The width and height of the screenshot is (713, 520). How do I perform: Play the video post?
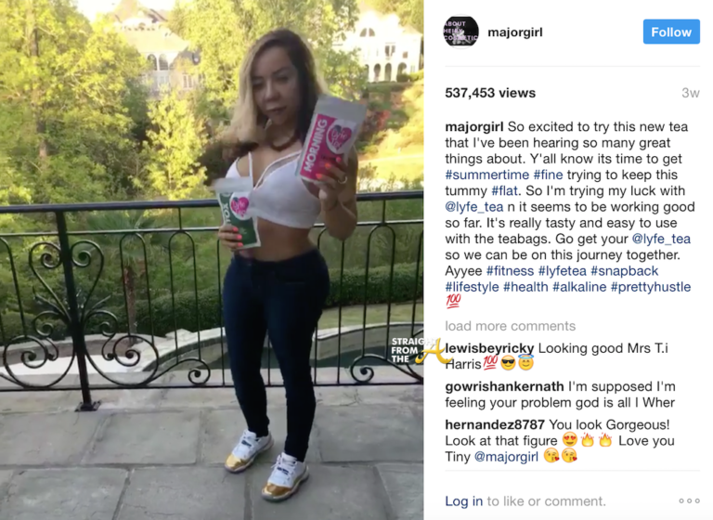(212, 260)
